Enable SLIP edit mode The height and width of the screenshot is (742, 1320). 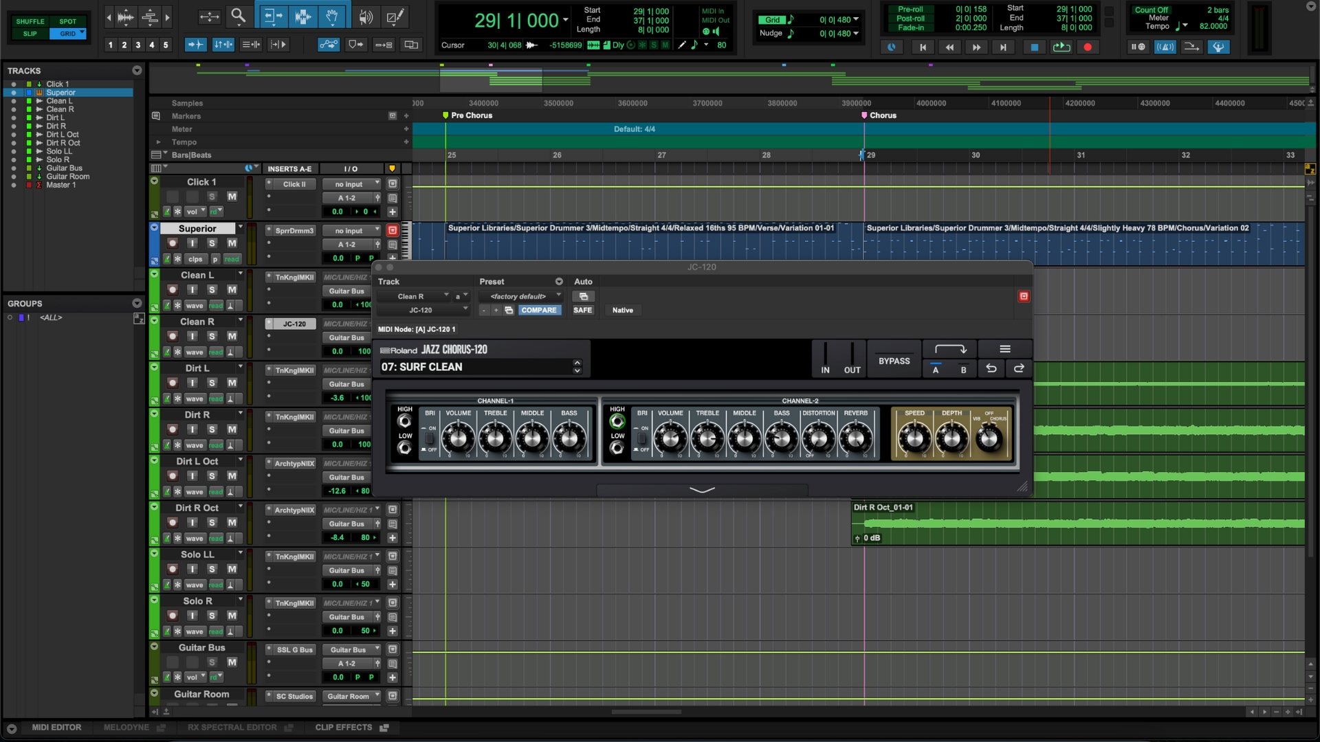tap(30, 33)
